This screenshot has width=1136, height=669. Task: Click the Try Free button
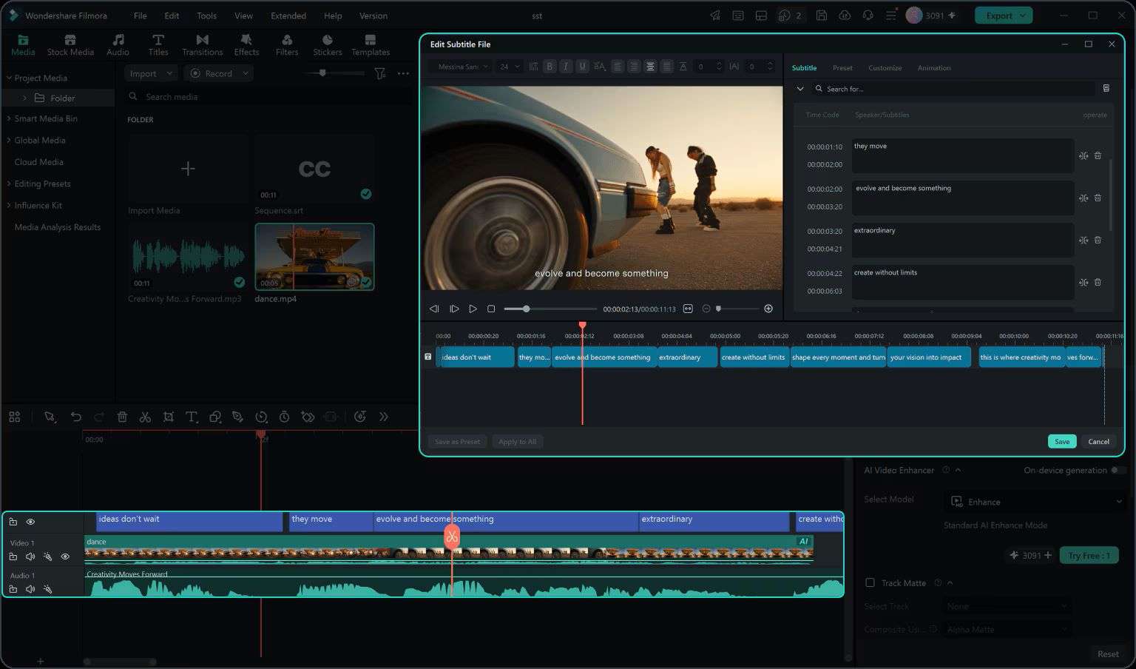pos(1089,556)
